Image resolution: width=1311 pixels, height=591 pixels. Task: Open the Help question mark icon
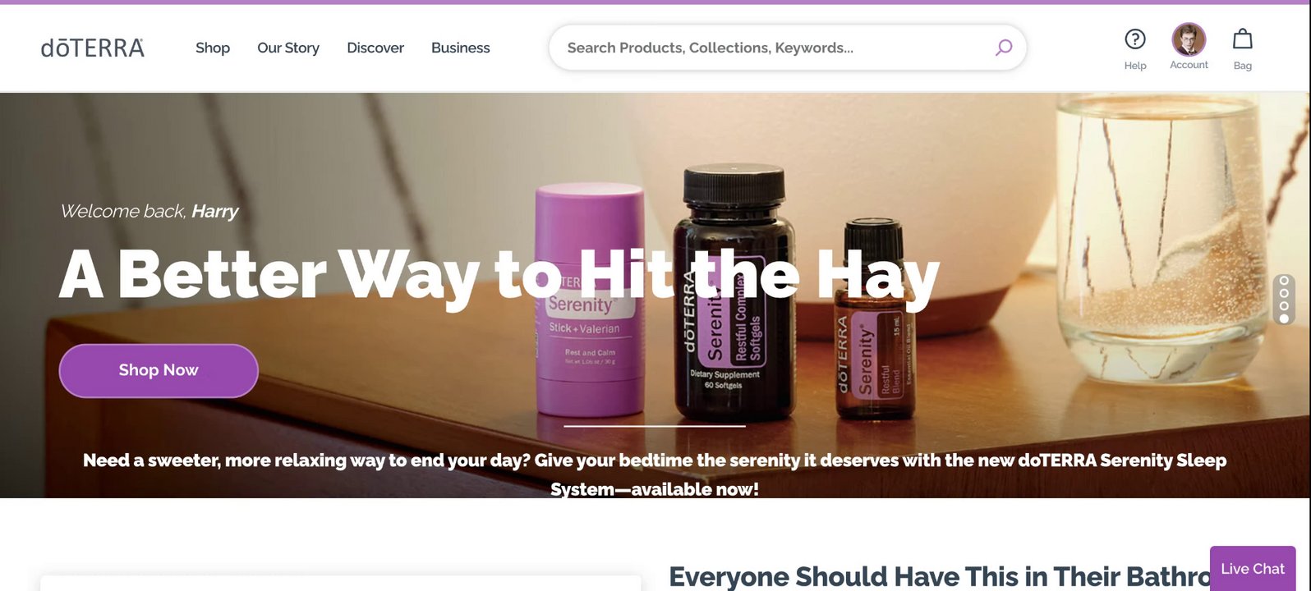(x=1134, y=39)
